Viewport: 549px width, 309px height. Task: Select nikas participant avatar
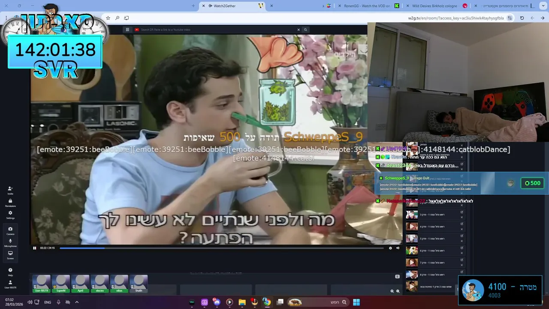pos(119,284)
